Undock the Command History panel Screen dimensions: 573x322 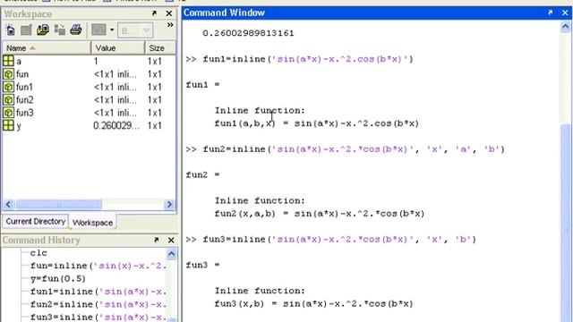[x=157, y=240]
